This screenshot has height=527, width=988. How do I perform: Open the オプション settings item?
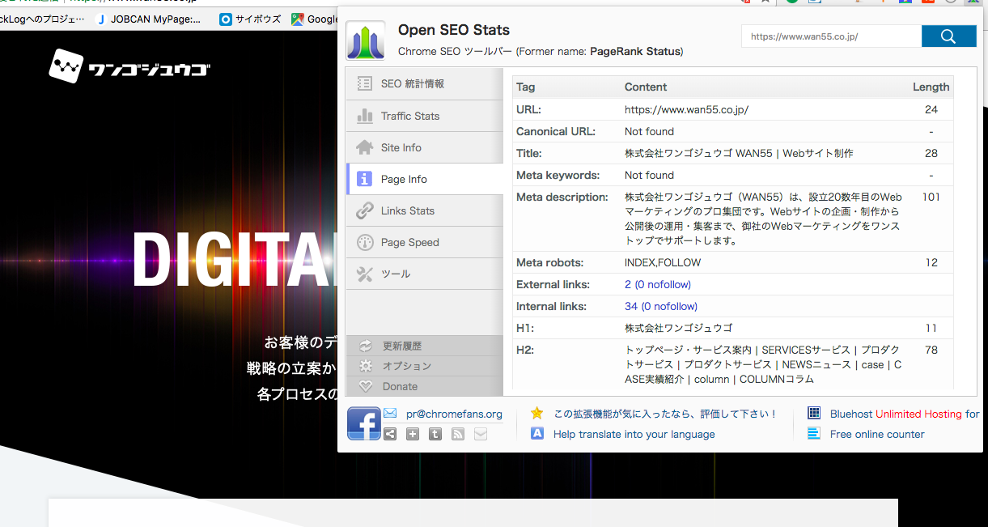pos(406,366)
